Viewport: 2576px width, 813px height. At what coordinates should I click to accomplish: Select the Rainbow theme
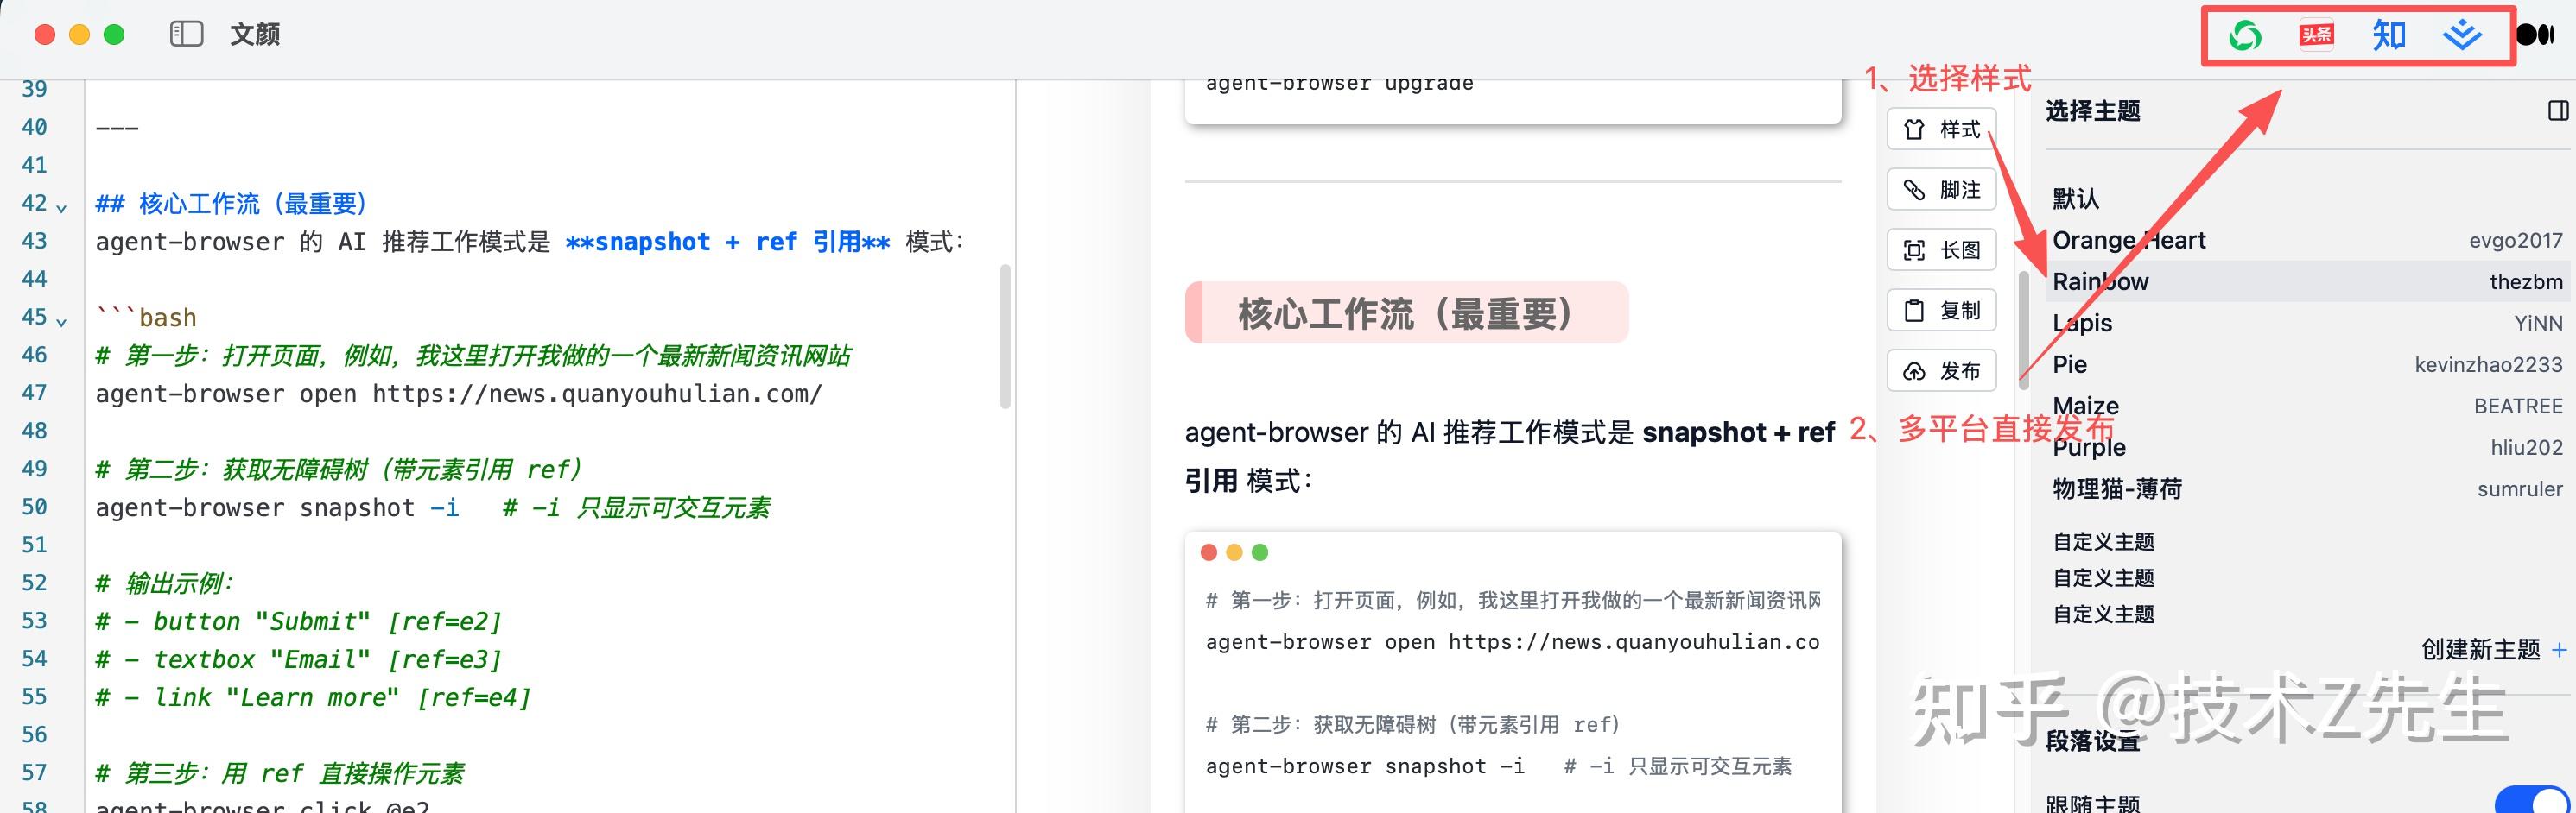click(x=2101, y=280)
